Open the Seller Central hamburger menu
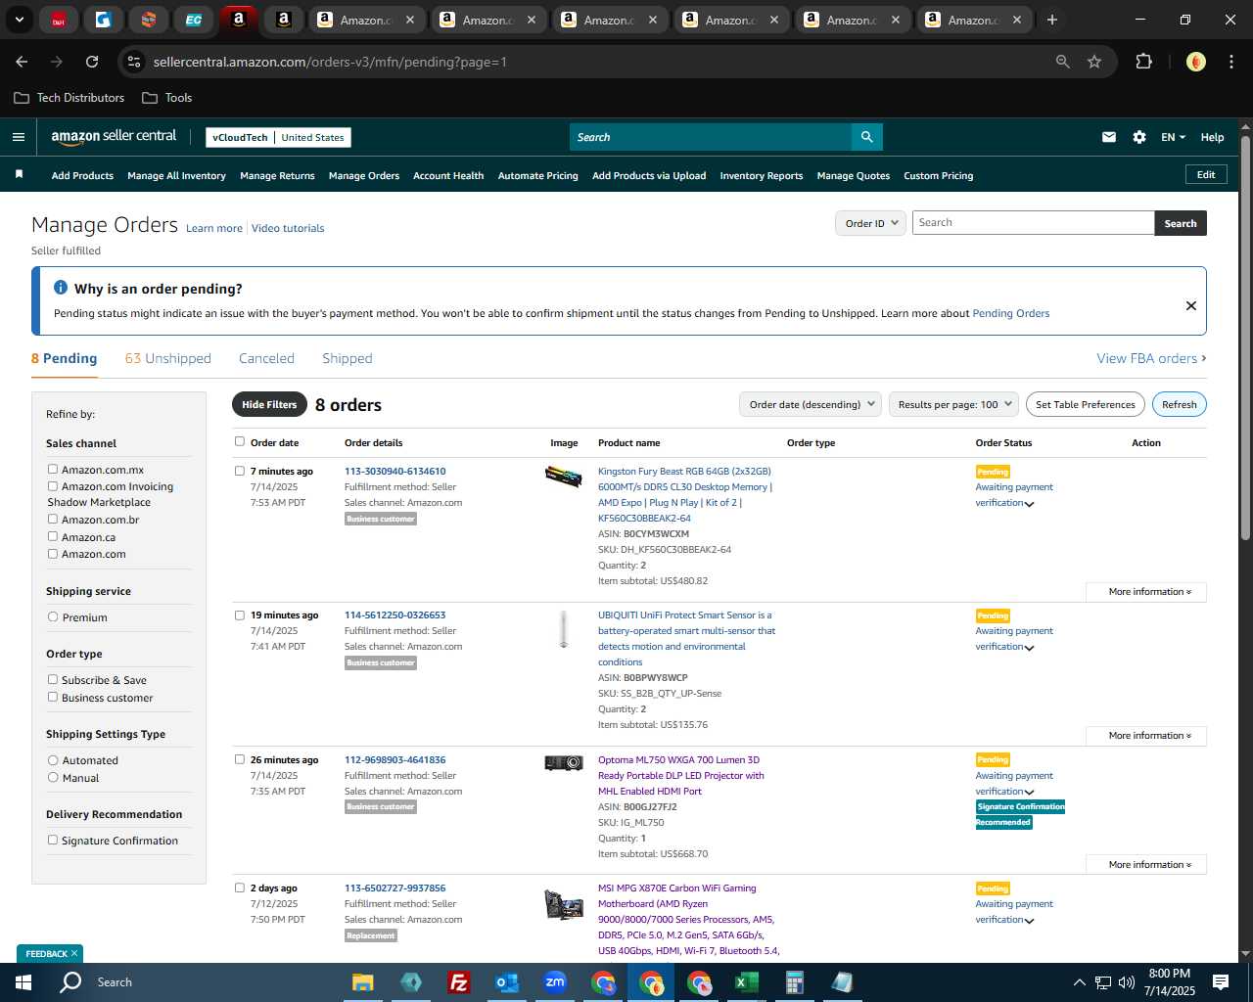The width and height of the screenshot is (1253, 1002). 19,137
